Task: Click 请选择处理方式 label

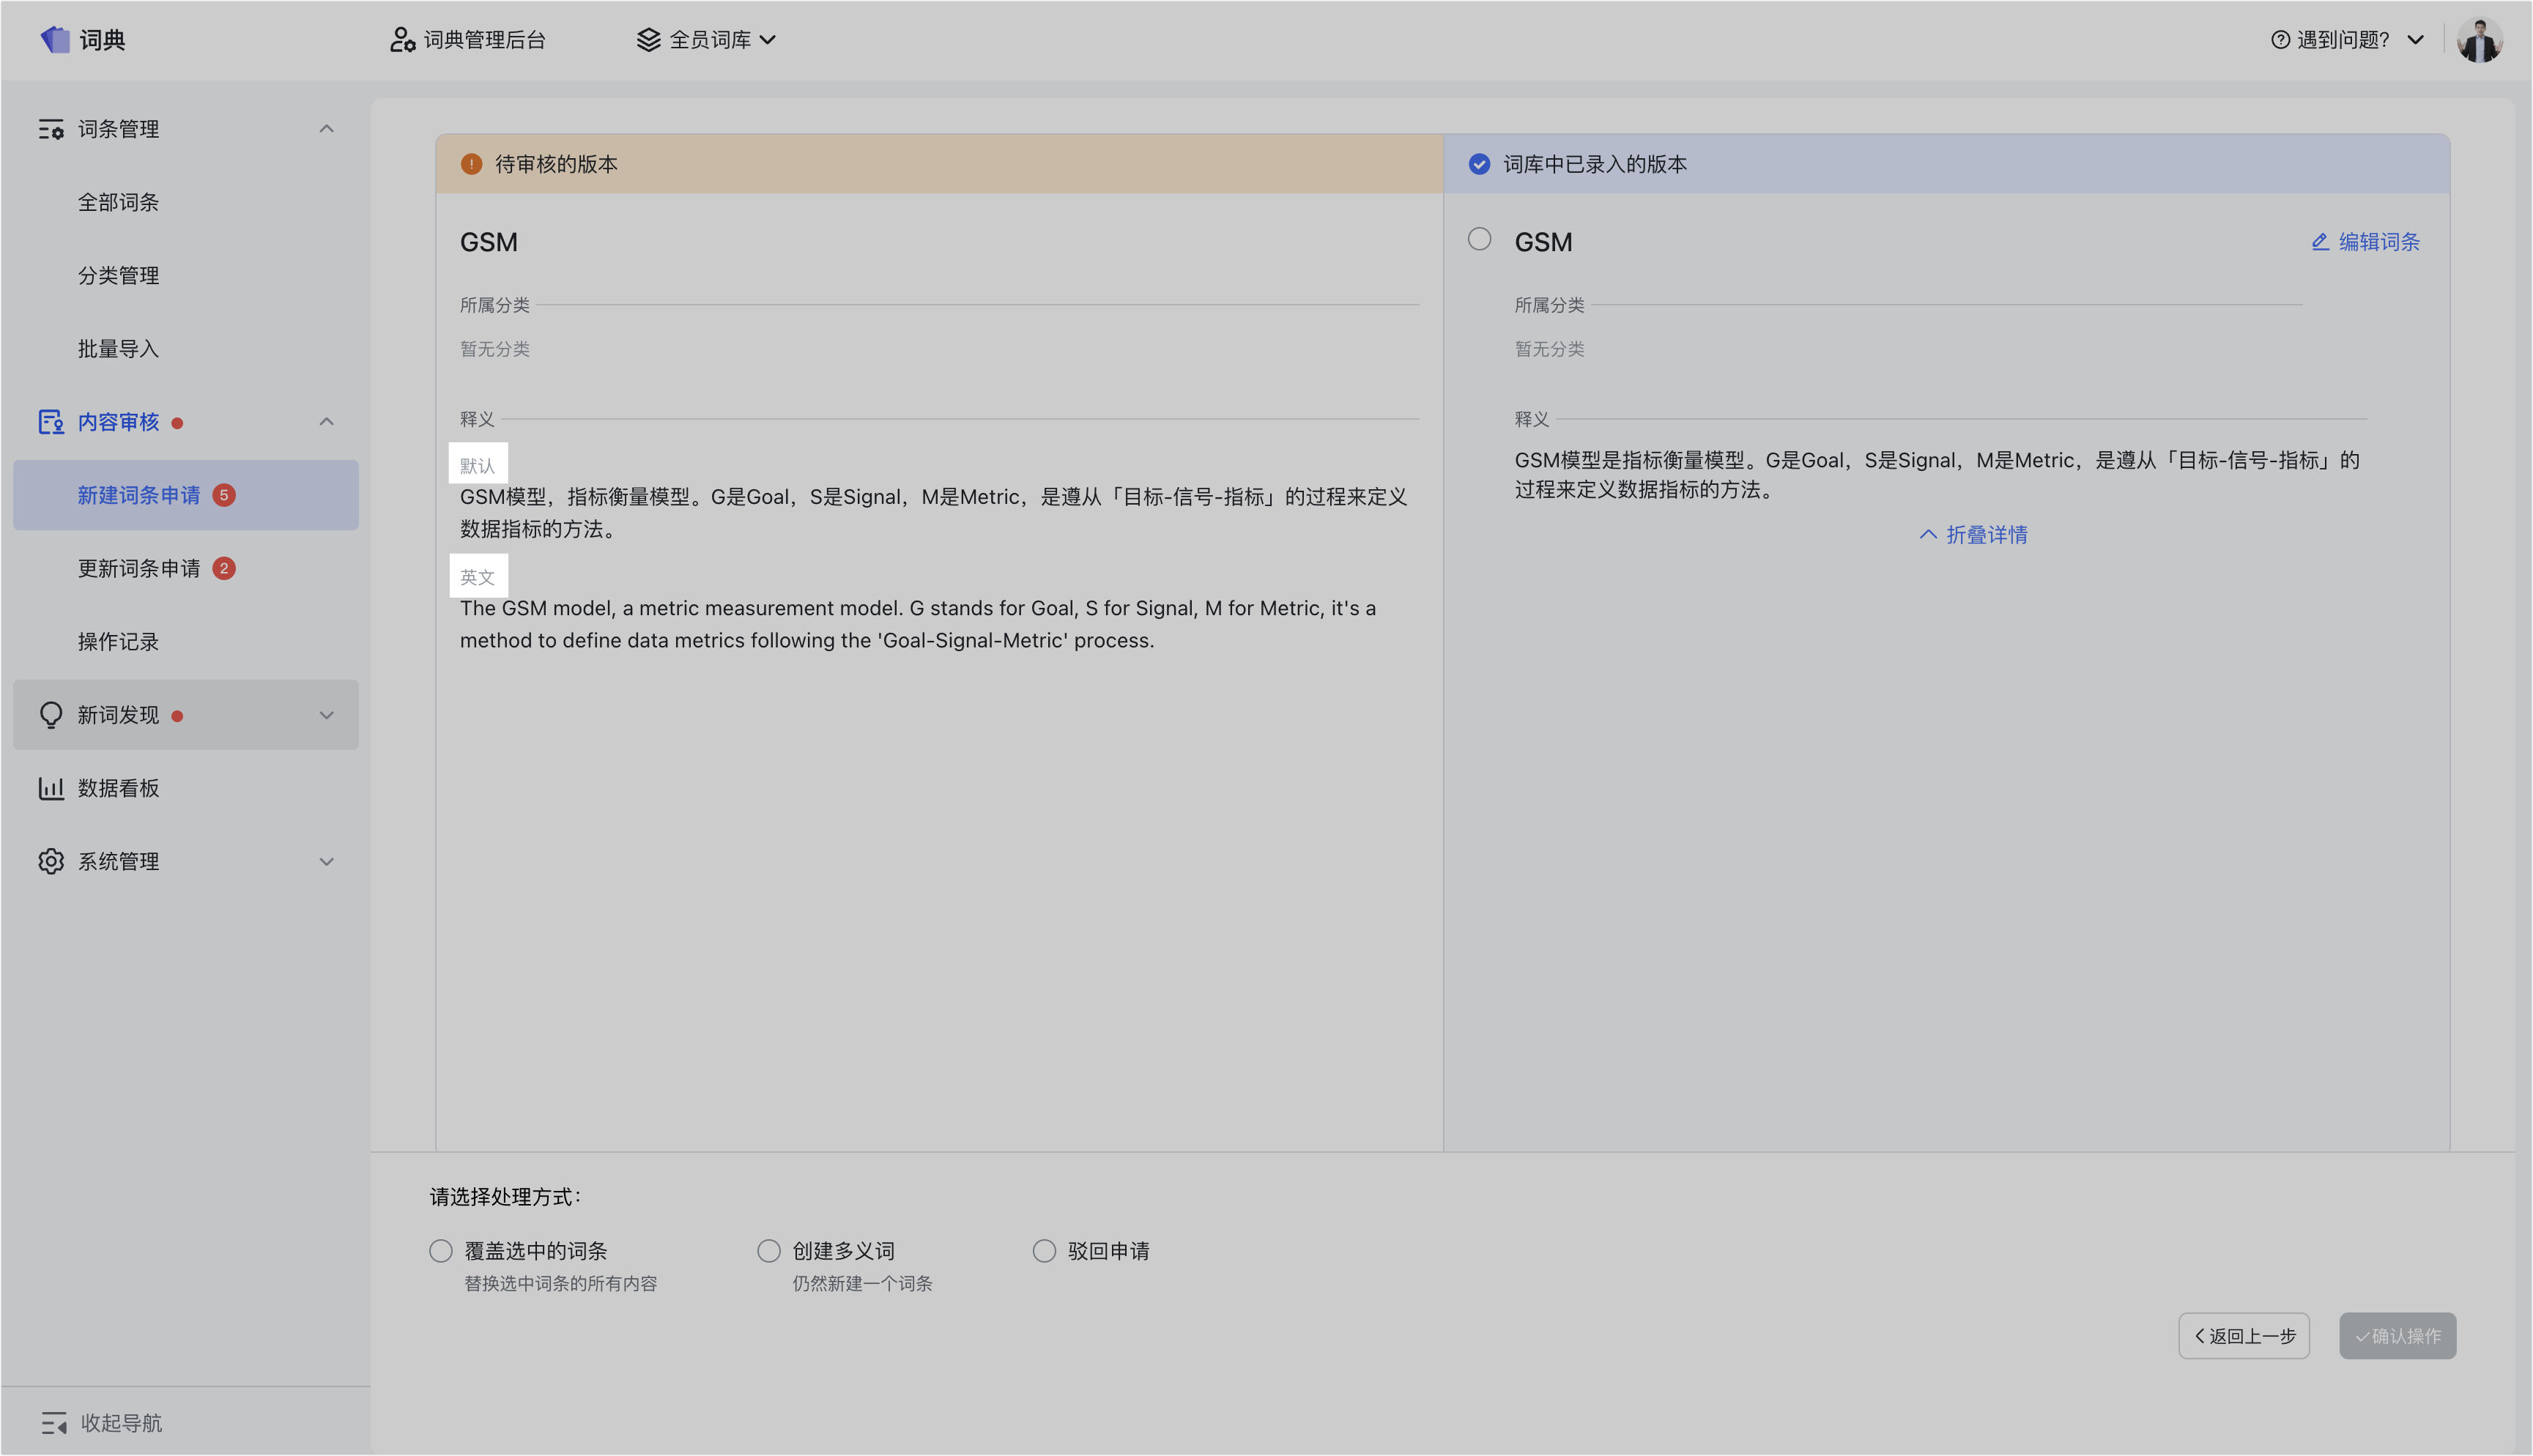Action: pyautogui.click(x=505, y=1197)
